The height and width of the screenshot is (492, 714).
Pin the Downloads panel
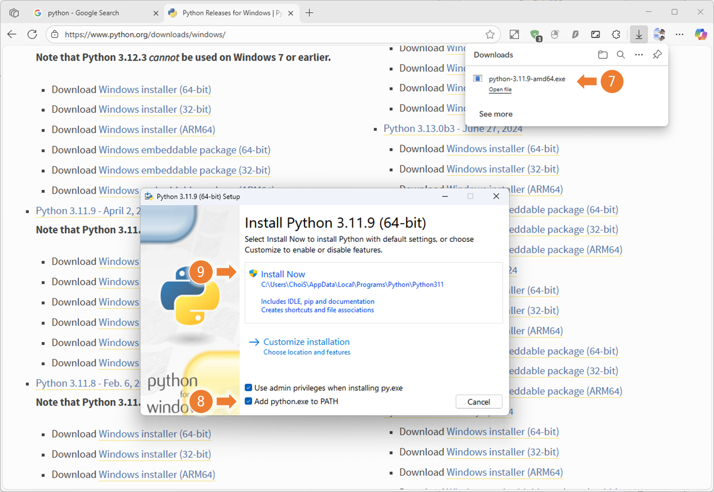click(657, 55)
